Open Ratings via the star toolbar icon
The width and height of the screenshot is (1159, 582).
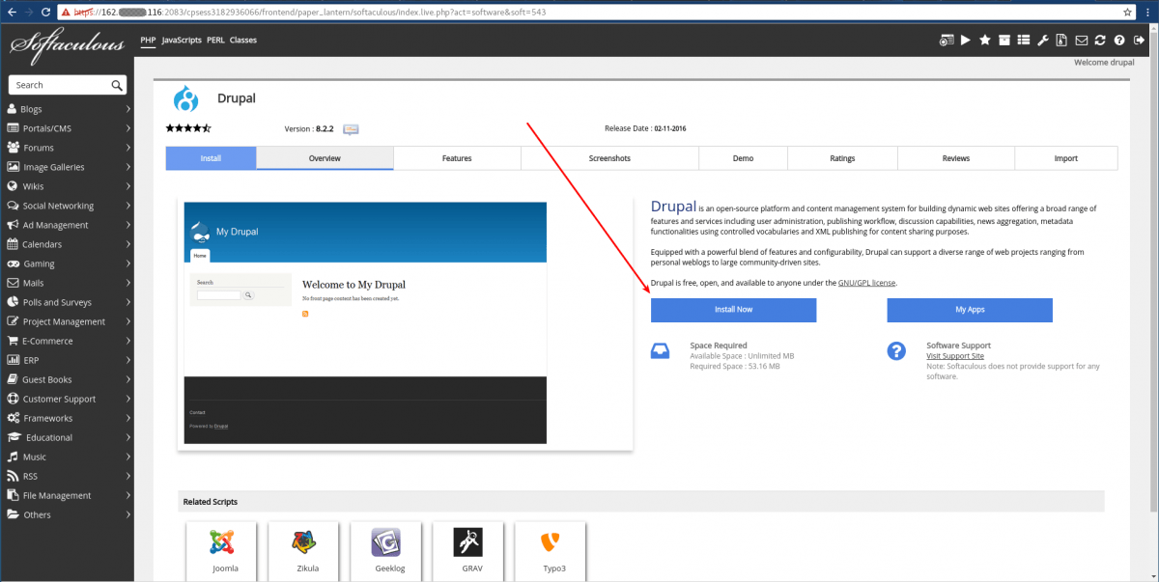point(984,40)
